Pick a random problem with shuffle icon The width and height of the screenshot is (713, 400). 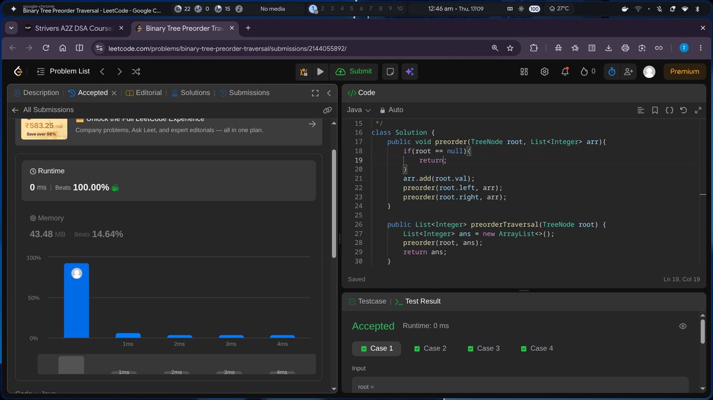pyautogui.click(x=136, y=71)
